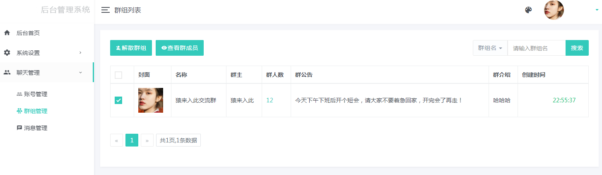602x175 pixels.
Task: Collapse the 聊天管理 menu chevron
Action: coord(80,73)
